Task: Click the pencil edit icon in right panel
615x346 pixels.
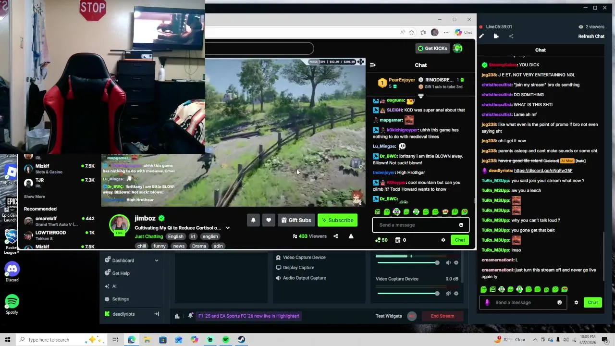Action: point(481,37)
